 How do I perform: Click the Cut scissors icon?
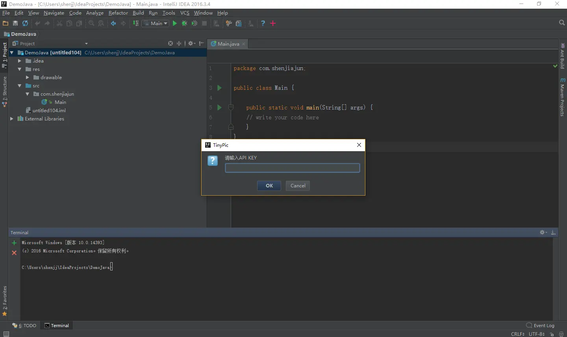(x=59, y=23)
